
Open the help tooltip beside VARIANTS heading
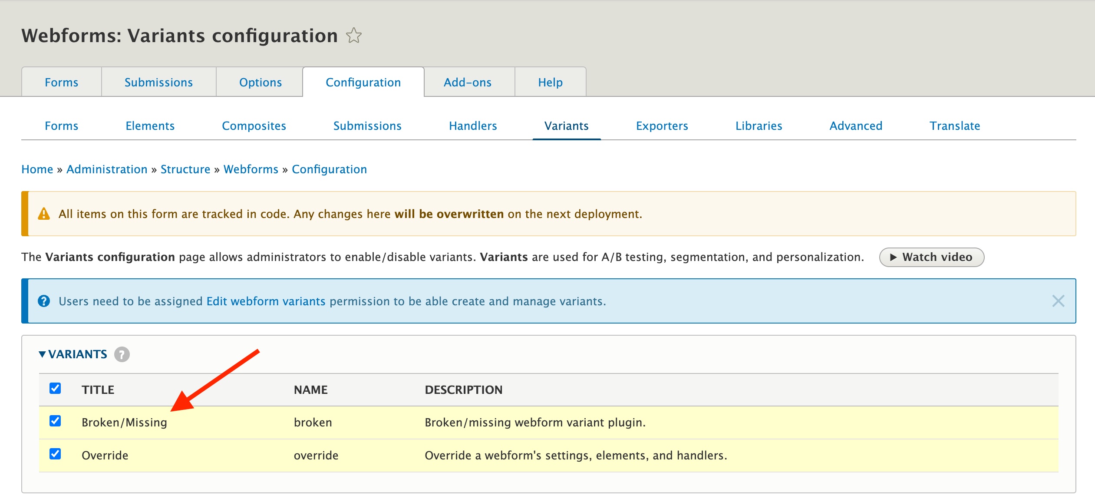click(x=122, y=354)
